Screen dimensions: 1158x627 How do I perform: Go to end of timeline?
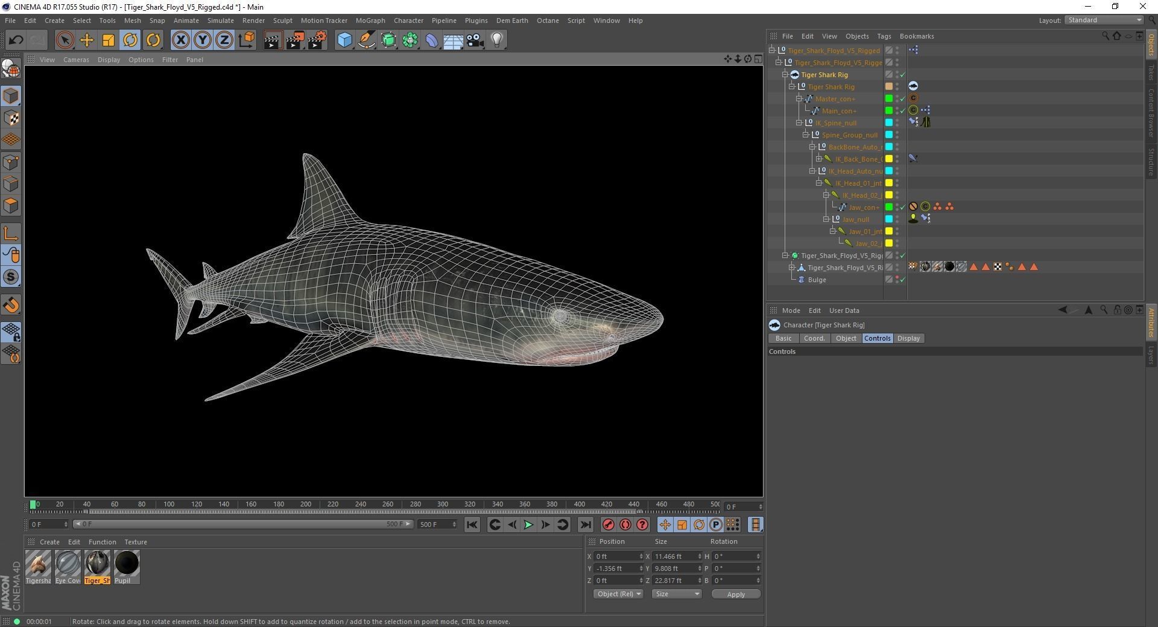click(586, 525)
